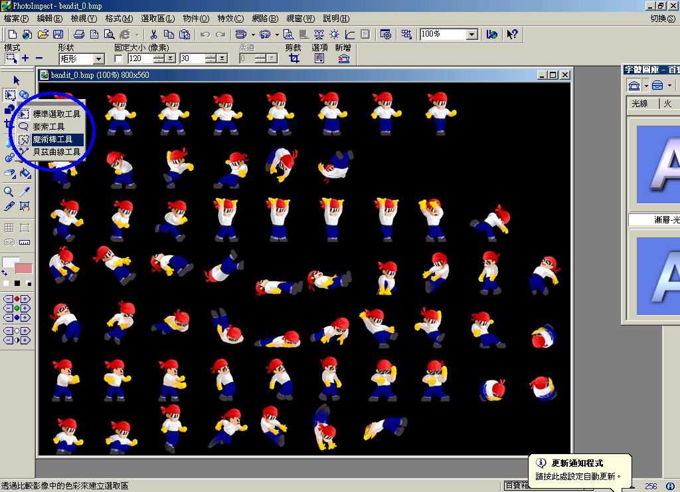Select the Eyedropper tool
Image resolution: width=680 pixels, height=492 pixels.
25,191
